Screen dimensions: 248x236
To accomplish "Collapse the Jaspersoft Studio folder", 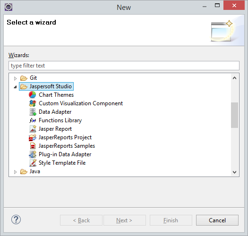I will pos(15,87).
